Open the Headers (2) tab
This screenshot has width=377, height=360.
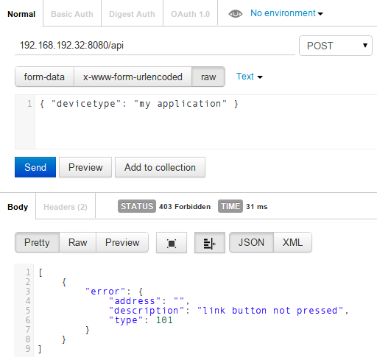pyautogui.click(x=66, y=207)
